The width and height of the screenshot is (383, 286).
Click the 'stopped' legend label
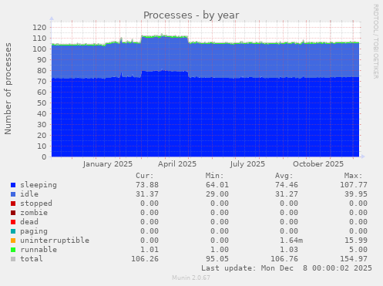(36, 204)
